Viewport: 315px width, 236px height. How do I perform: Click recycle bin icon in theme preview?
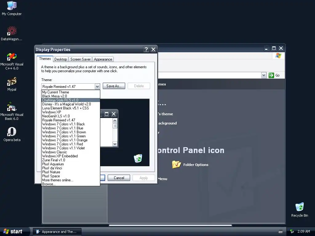(x=138, y=158)
